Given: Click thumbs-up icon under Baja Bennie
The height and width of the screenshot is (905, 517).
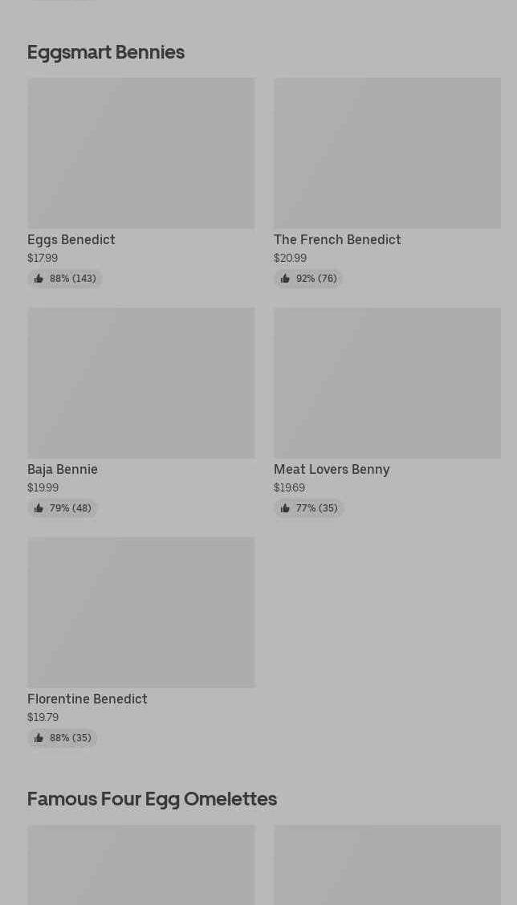Looking at the screenshot, I should click(39, 508).
